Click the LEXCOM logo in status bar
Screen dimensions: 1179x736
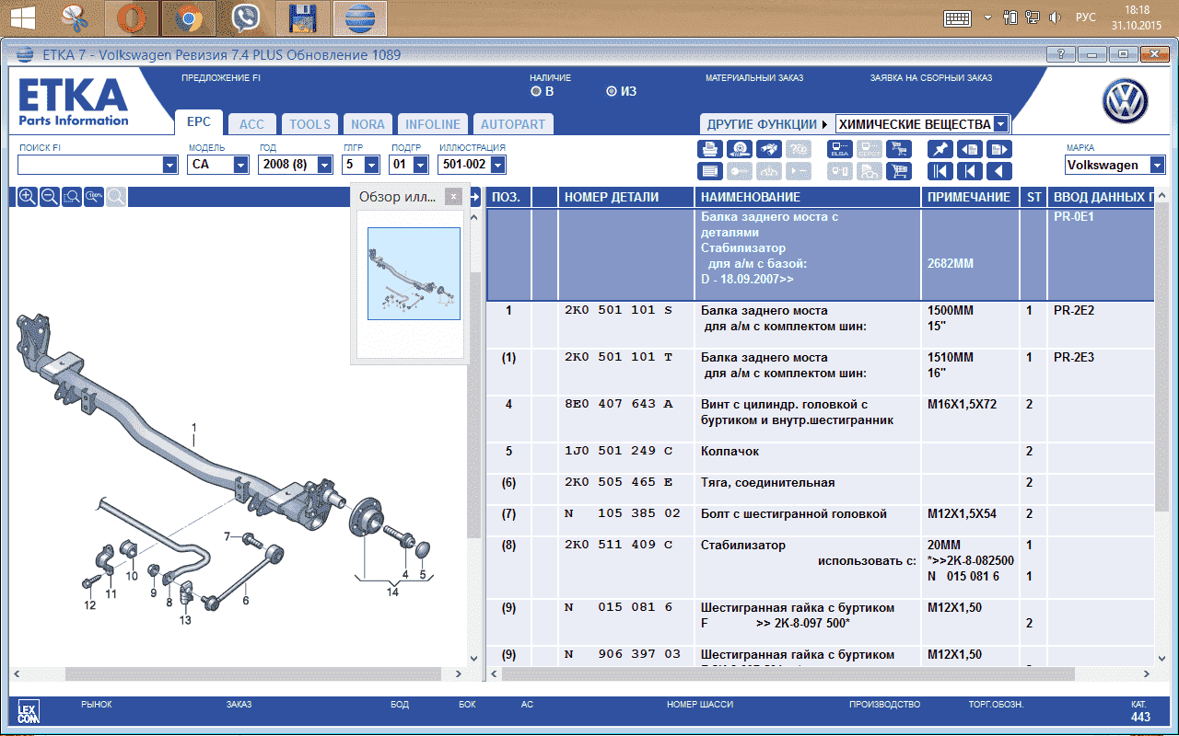click(x=29, y=711)
